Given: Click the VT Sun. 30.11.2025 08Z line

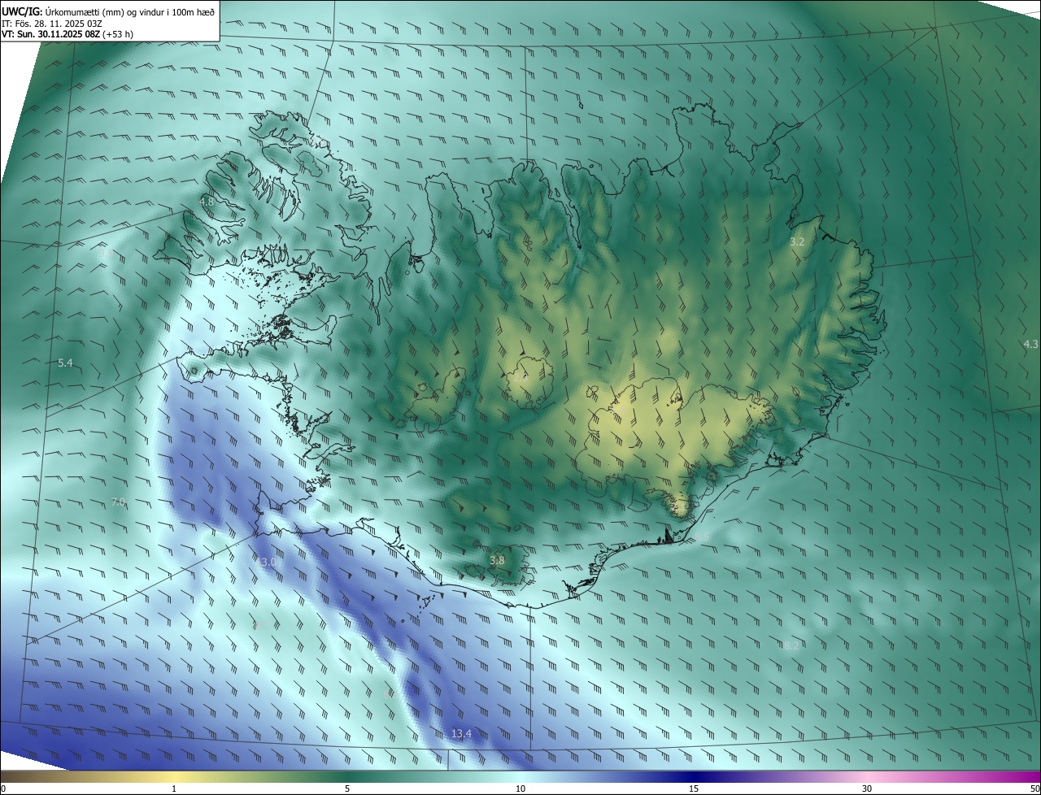Looking at the screenshot, I should pos(68,34).
